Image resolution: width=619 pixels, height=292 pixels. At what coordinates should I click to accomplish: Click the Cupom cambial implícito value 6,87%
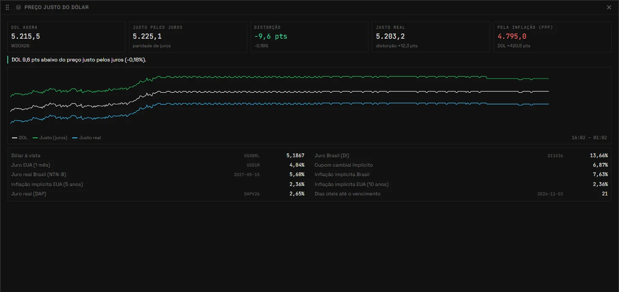click(601, 165)
